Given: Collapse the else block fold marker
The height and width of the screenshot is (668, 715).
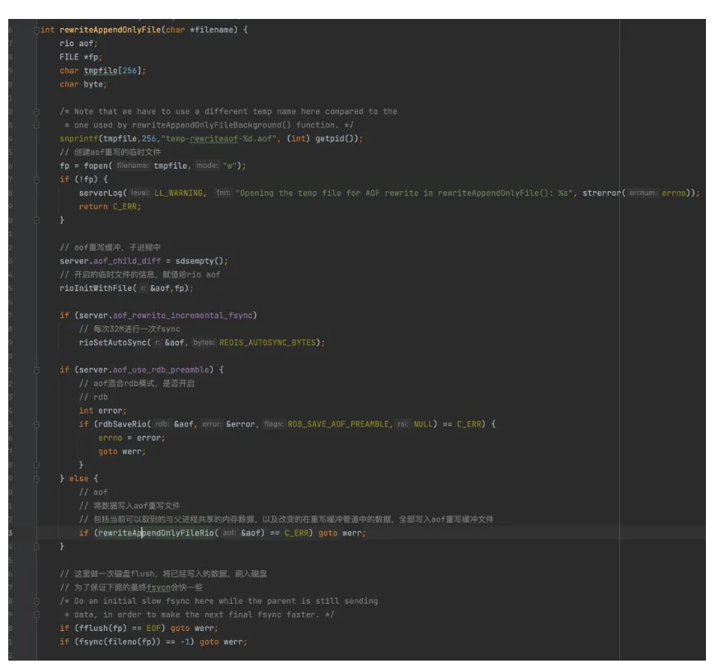Looking at the screenshot, I should pyautogui.click(x=36, y=479).
